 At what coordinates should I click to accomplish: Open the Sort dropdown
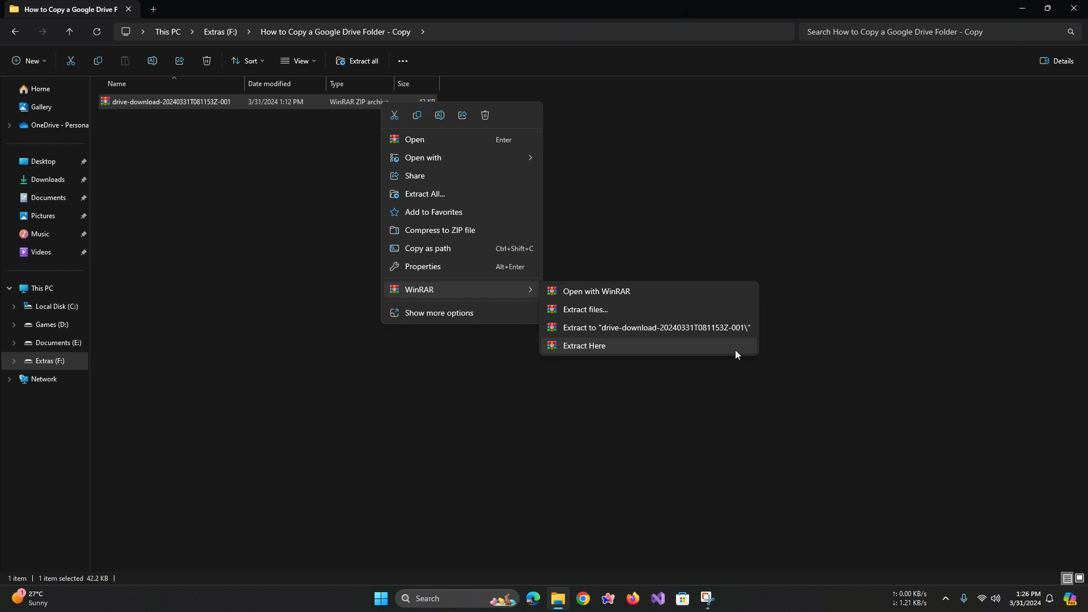(248, 61)
